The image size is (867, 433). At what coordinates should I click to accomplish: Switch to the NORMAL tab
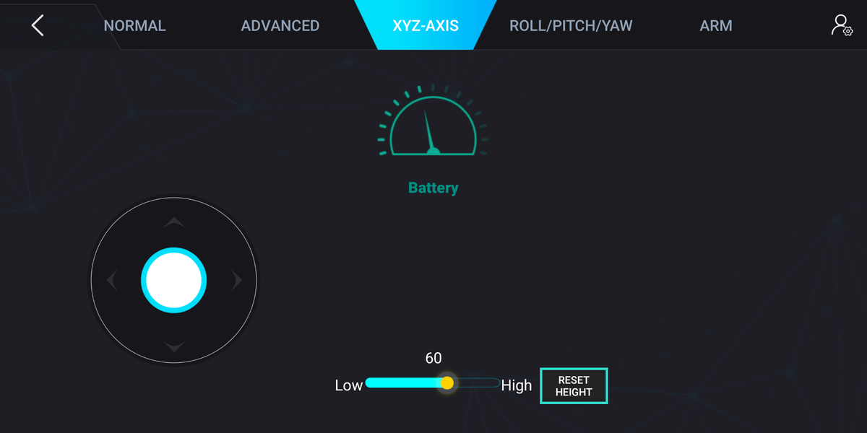pyautogui.click(x=134, y=26)
